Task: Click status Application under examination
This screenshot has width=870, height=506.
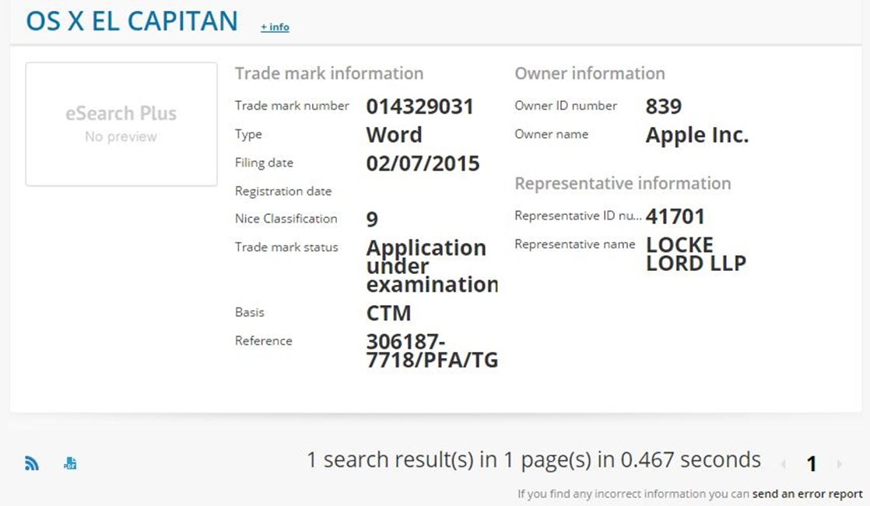Action: coord(432,265)
